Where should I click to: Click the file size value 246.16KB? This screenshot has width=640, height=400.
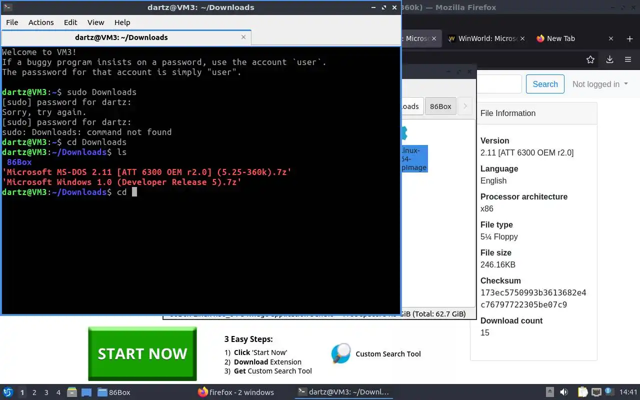tap(498, 264)
